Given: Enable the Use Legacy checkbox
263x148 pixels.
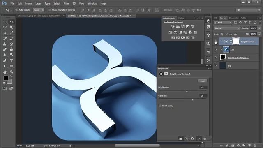Looking at the screenshot, I should [x=160, y=106].
